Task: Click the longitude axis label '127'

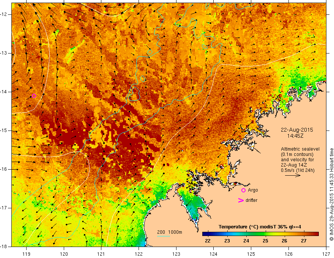Action: click(x=326, y=254)
